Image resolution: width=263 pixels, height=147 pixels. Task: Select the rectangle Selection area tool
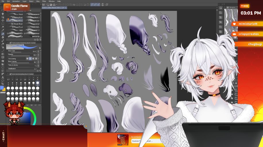[x=3, y=24]
